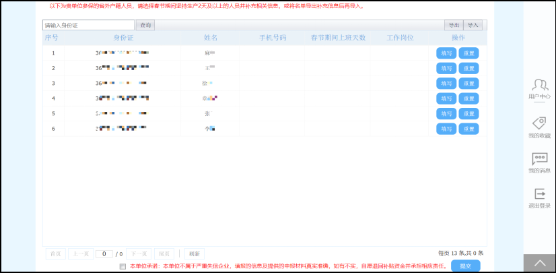Click the back-to-top arrow button
The image size is (556, 273).
539,264
